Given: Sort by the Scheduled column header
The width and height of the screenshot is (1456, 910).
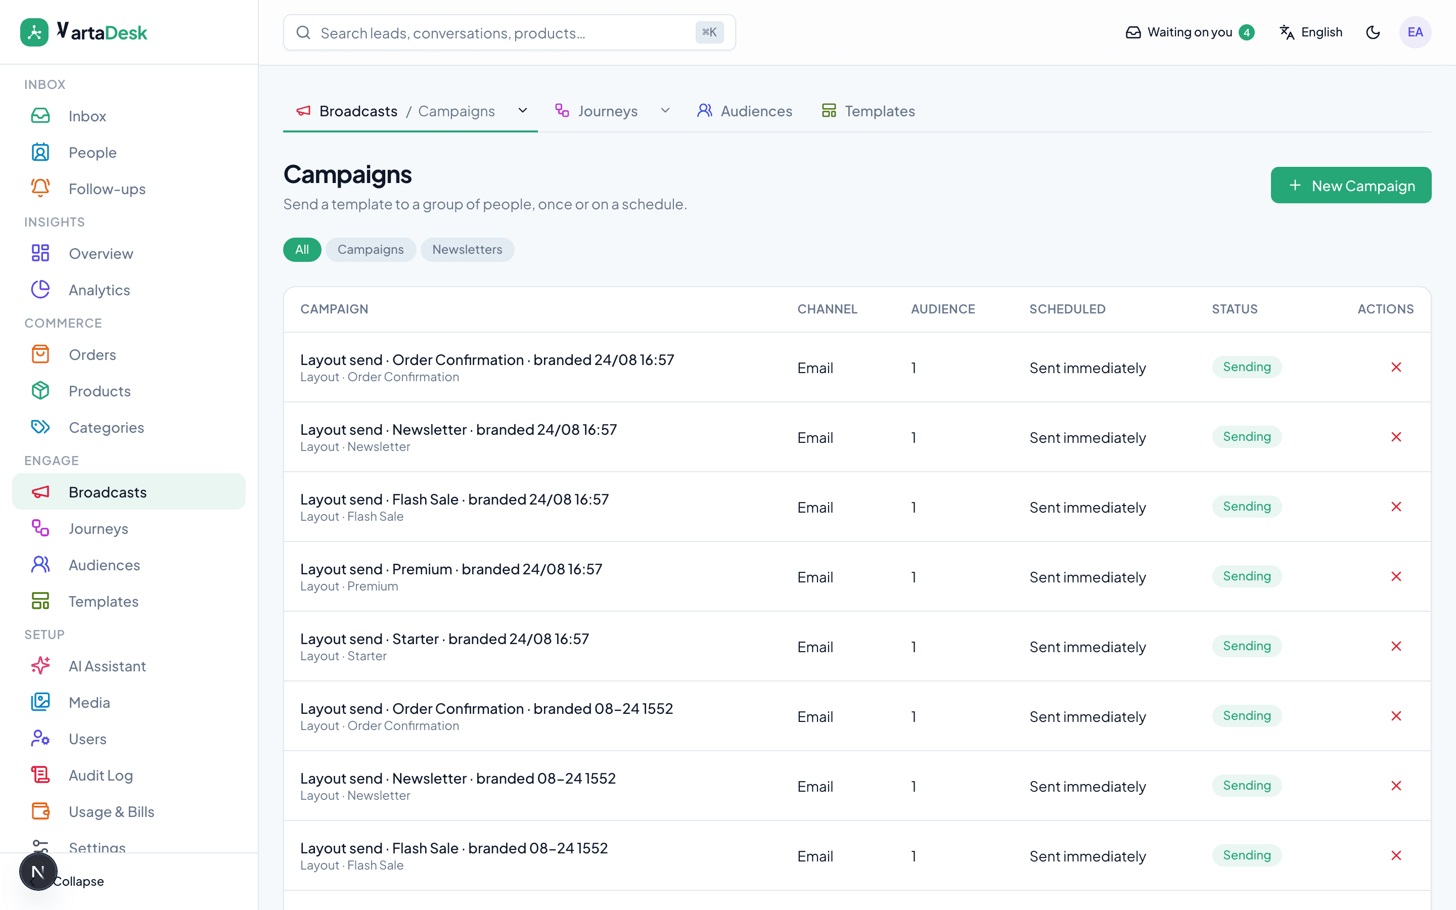Looking at the screenshot, I should (1067, 309).
